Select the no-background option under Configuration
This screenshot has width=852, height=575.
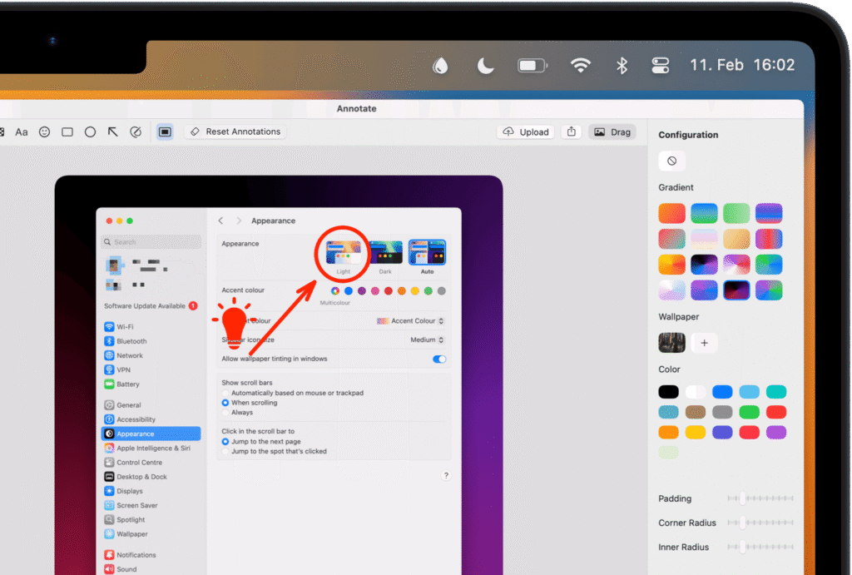coord(672,161)
